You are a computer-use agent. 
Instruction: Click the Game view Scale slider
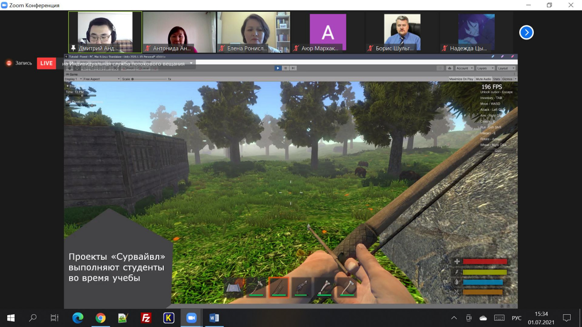(x=150, y=79)
